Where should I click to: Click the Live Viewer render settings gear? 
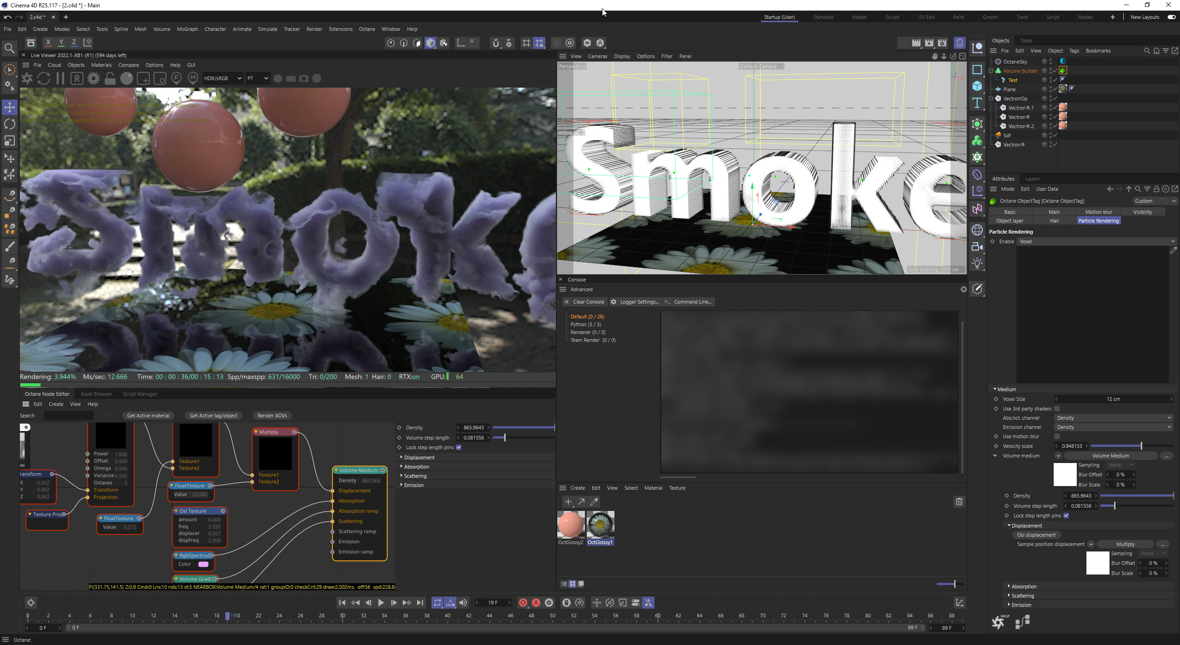pos(94,78)
